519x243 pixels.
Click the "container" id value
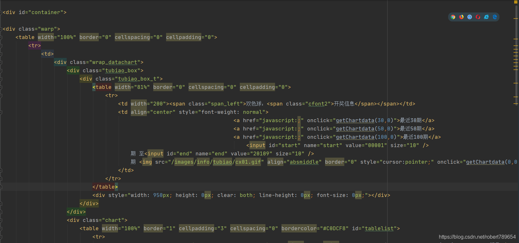pyautogui.click(x=46, y=12)
